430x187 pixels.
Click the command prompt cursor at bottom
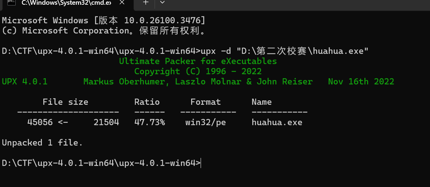click(201, 163)
